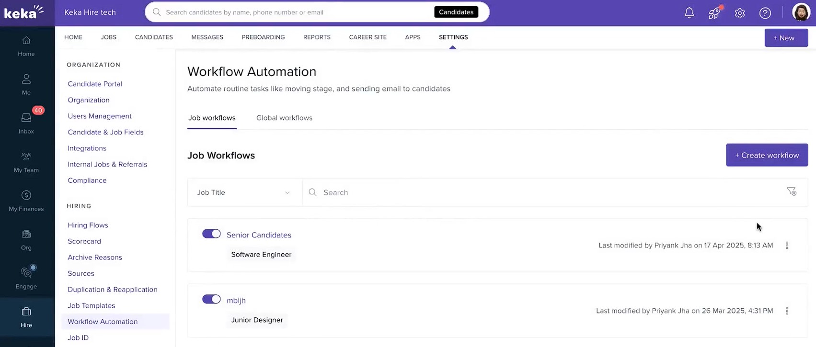The height and width of the screenshot is (347, 816).
Task: Click the clear filter funnel icon
Action: click(792, 191)
